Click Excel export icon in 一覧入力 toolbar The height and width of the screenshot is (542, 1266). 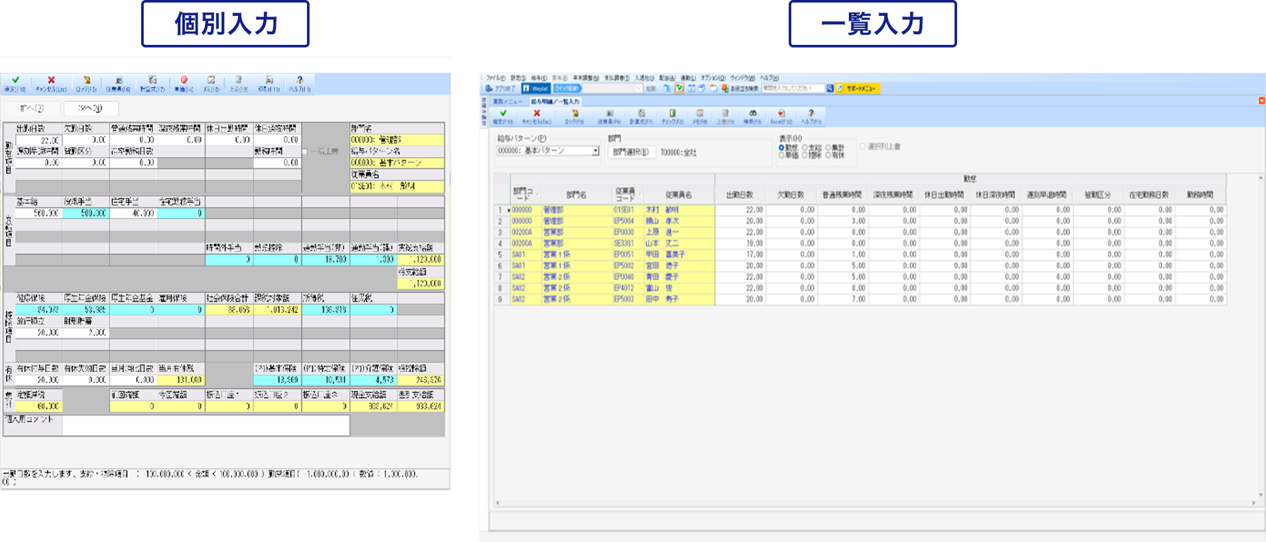[x=780, y=116]
